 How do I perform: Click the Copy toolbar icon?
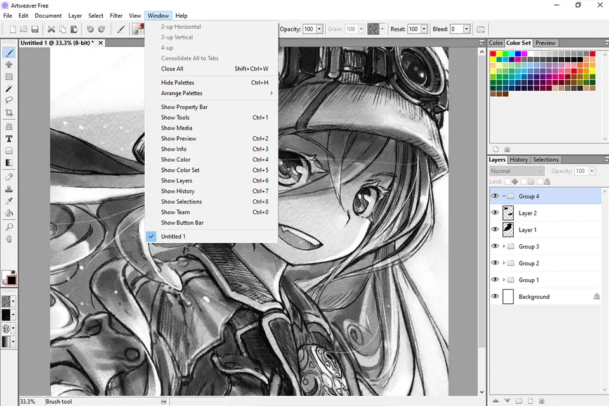pyautogui.click(x=63, y=29)
